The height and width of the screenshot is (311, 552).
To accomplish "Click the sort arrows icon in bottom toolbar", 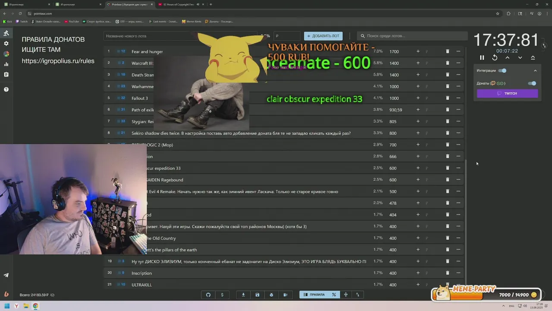I will (x=358, y=295).
